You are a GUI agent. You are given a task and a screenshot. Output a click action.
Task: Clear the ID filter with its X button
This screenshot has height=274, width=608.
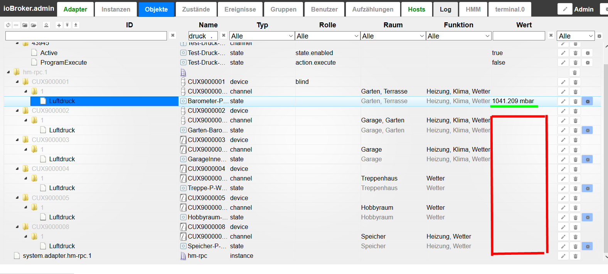(x=173, y=35)
